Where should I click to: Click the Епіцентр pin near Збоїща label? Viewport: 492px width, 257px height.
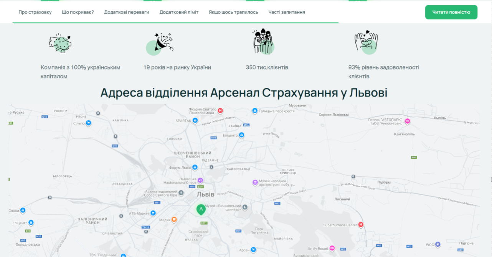pos(241,135)
